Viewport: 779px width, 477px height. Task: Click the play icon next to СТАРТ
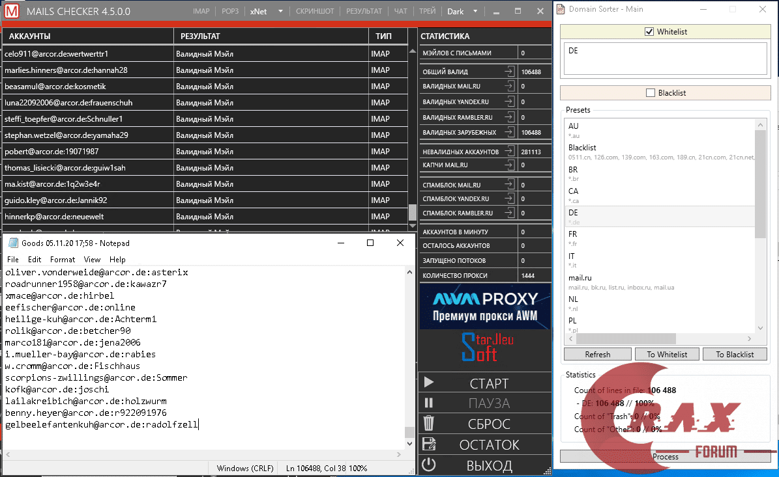click(429, 382)
